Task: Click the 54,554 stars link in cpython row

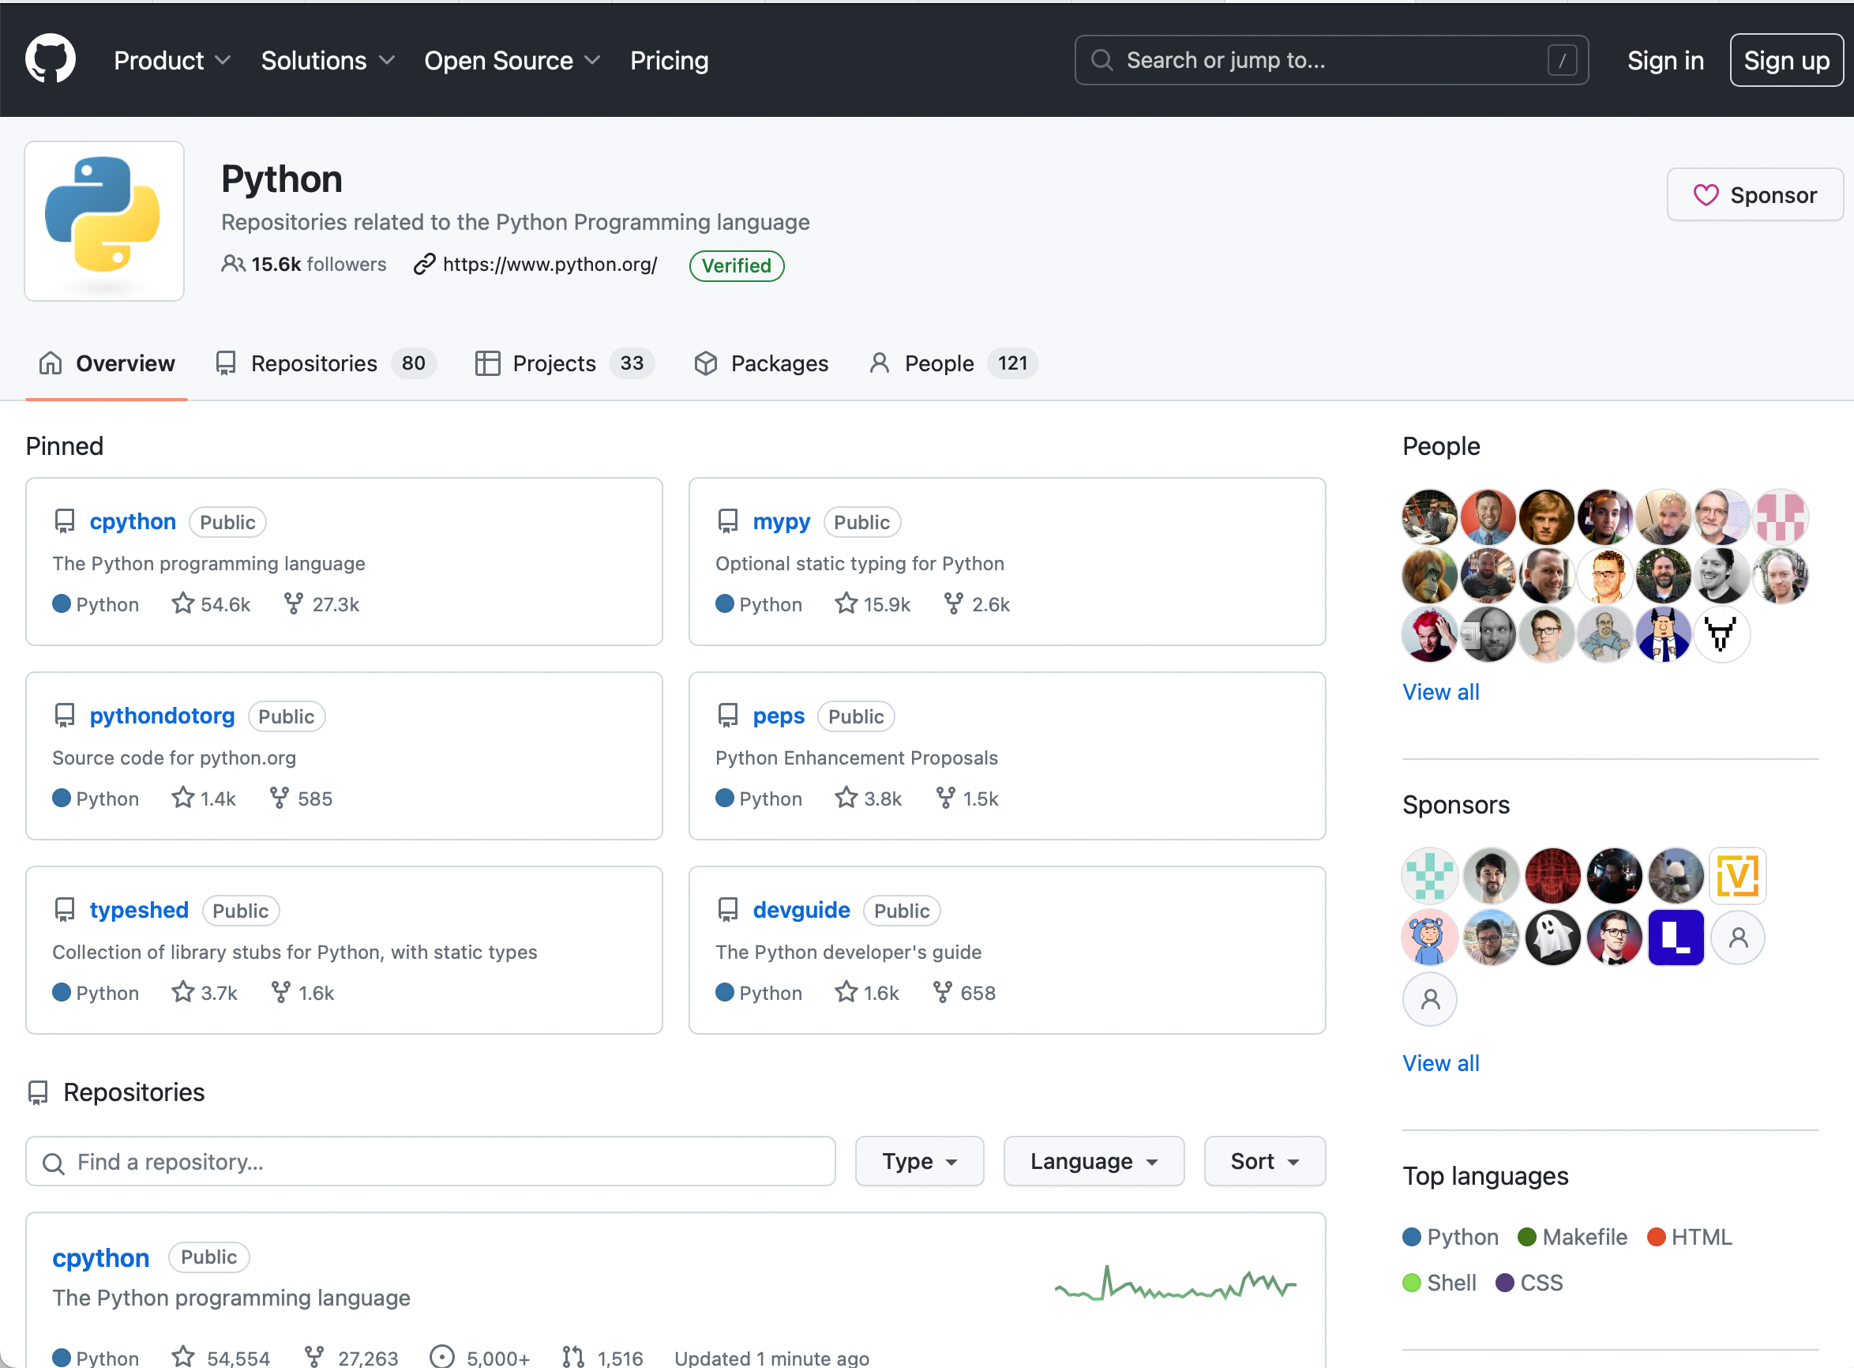Action: pyautogui.click(x=221, y=1357)
